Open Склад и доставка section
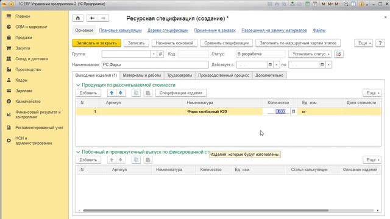The width and height of the screenshot is (390, 219). tap(31, 59)
